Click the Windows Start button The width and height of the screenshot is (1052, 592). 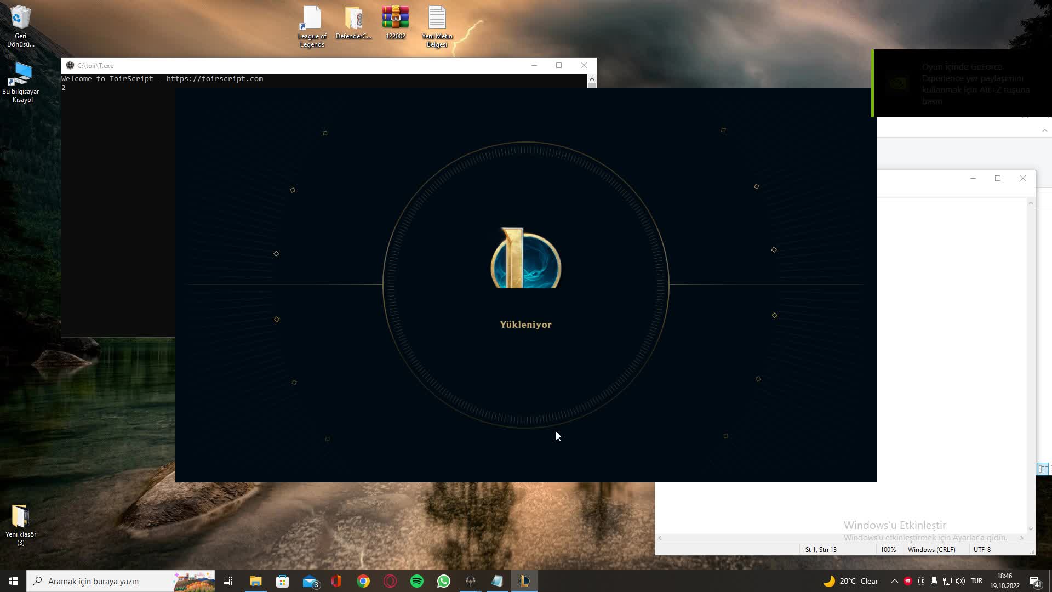13,581
